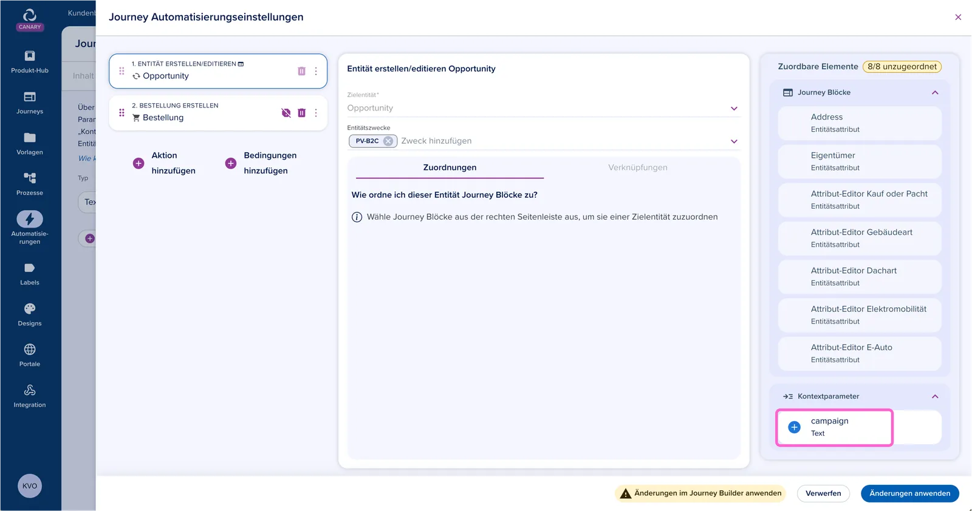
Task: Select the Address journey block
Action: [x=860, y=123]
